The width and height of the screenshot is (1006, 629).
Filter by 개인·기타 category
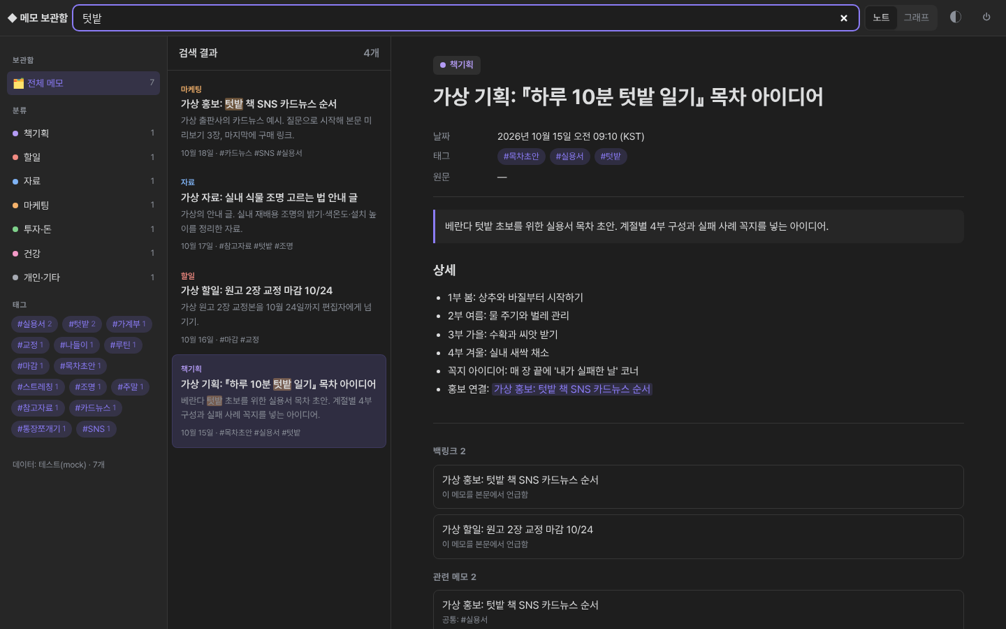tap(83, 277)
